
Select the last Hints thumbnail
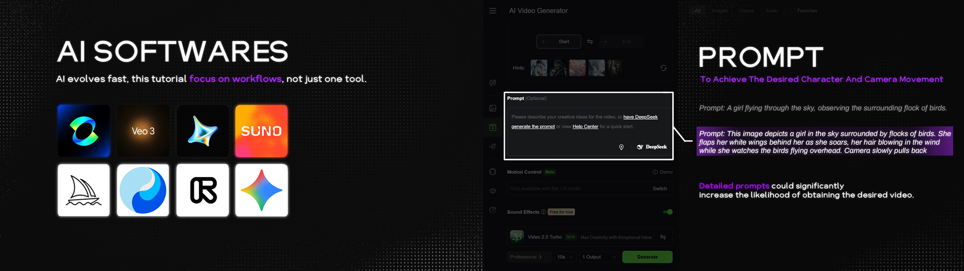pyautogui.click(x=615, y=68)
